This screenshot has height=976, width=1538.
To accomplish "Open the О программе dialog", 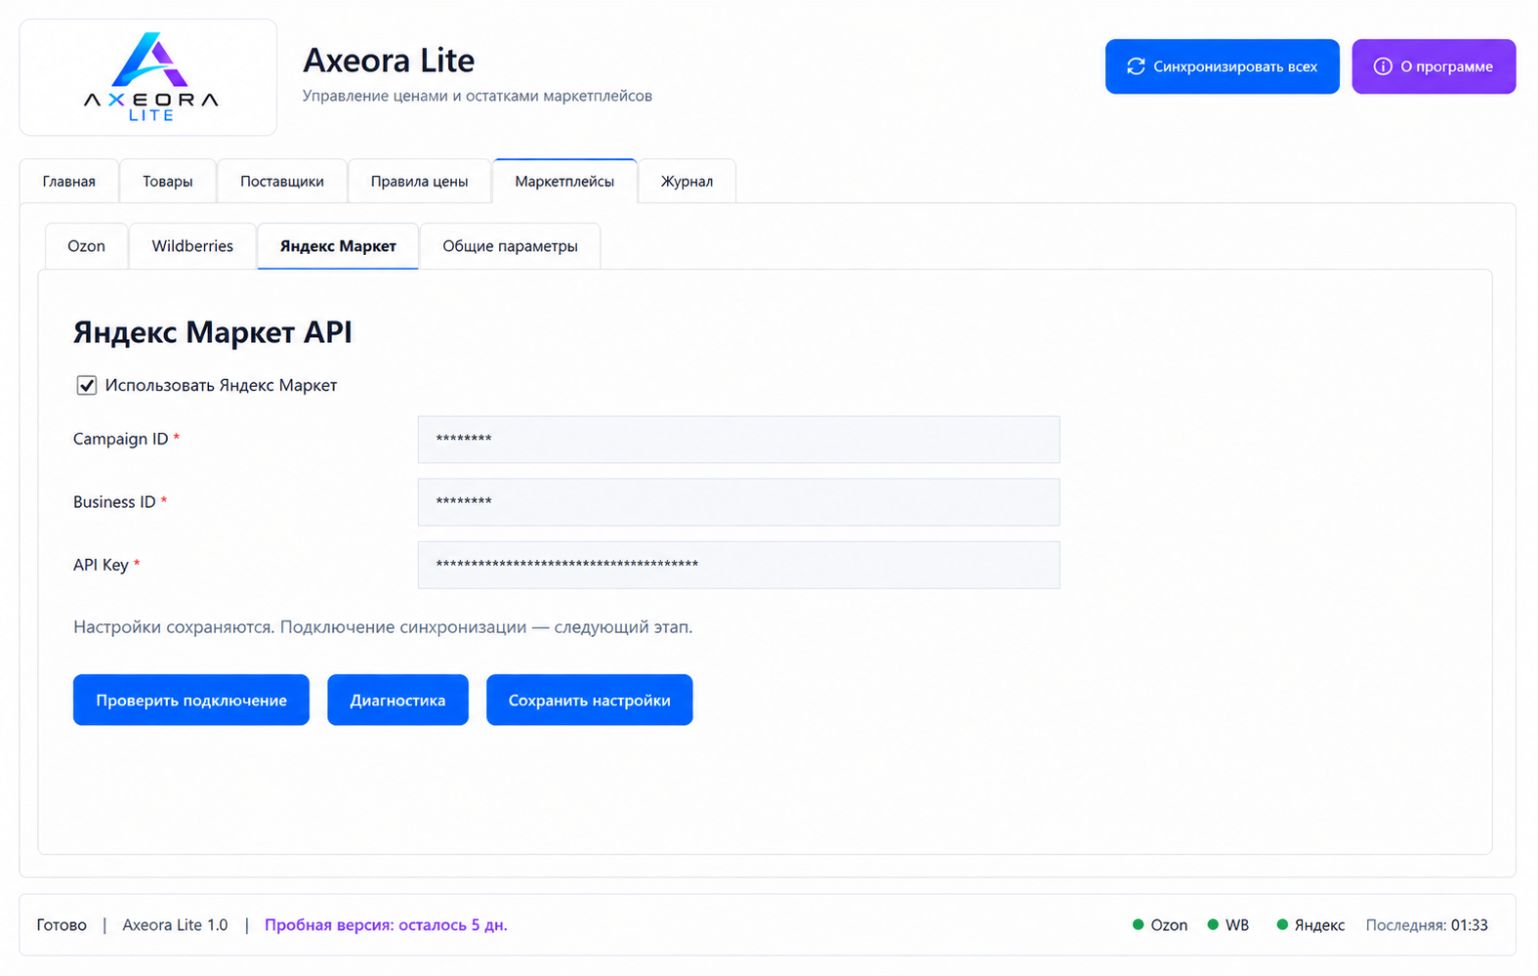I will (1434, 66).
